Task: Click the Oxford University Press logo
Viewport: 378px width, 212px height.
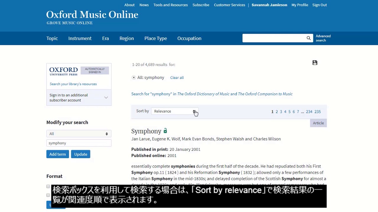Action: click(63, 71)
